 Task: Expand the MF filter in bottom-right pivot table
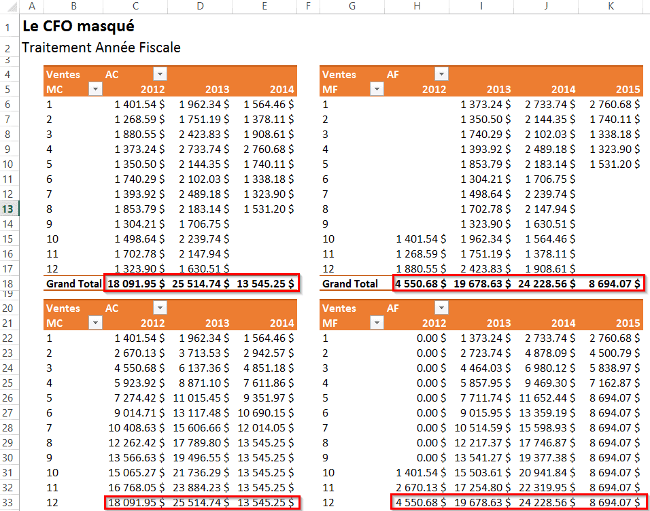point(376,323)
